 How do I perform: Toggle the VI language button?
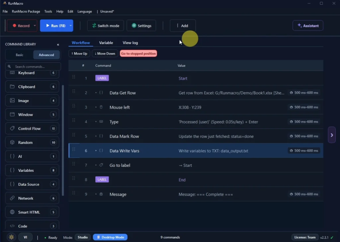(25, 237)
